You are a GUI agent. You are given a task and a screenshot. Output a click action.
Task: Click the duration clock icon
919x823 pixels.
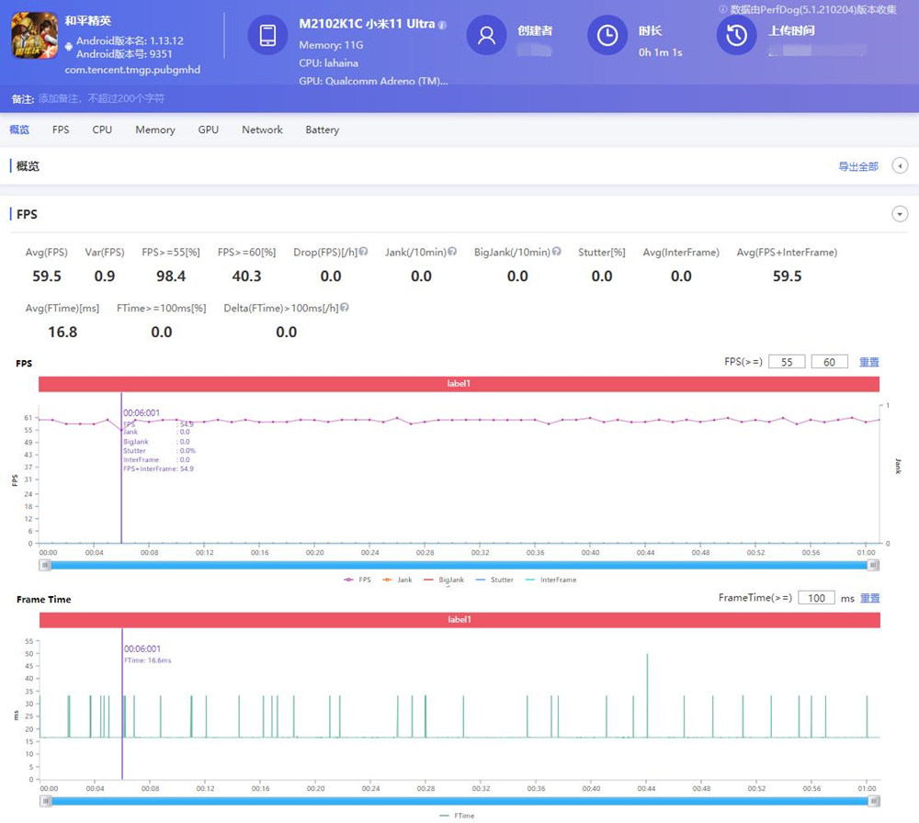607,35
